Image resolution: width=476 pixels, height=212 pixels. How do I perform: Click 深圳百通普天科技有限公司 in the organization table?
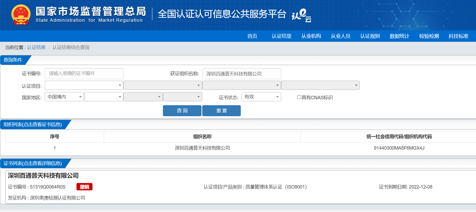pos(202,148)
